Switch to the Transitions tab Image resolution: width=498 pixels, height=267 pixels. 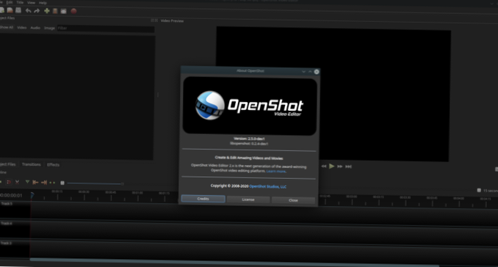click(31, 164)
